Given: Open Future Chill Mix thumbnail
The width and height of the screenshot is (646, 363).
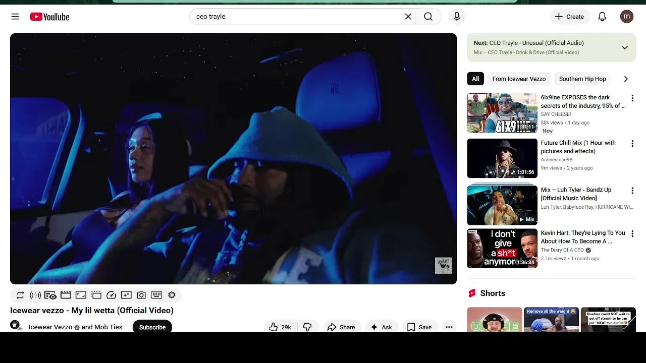Looking at the screenshot, I should click(502, 158).
